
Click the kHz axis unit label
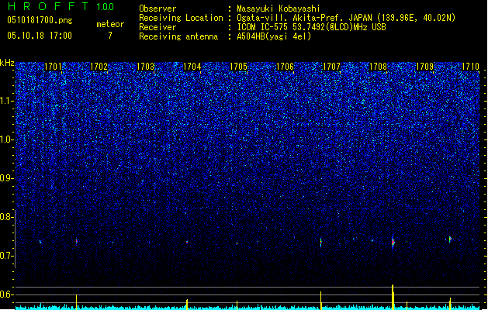click(7, 63)
